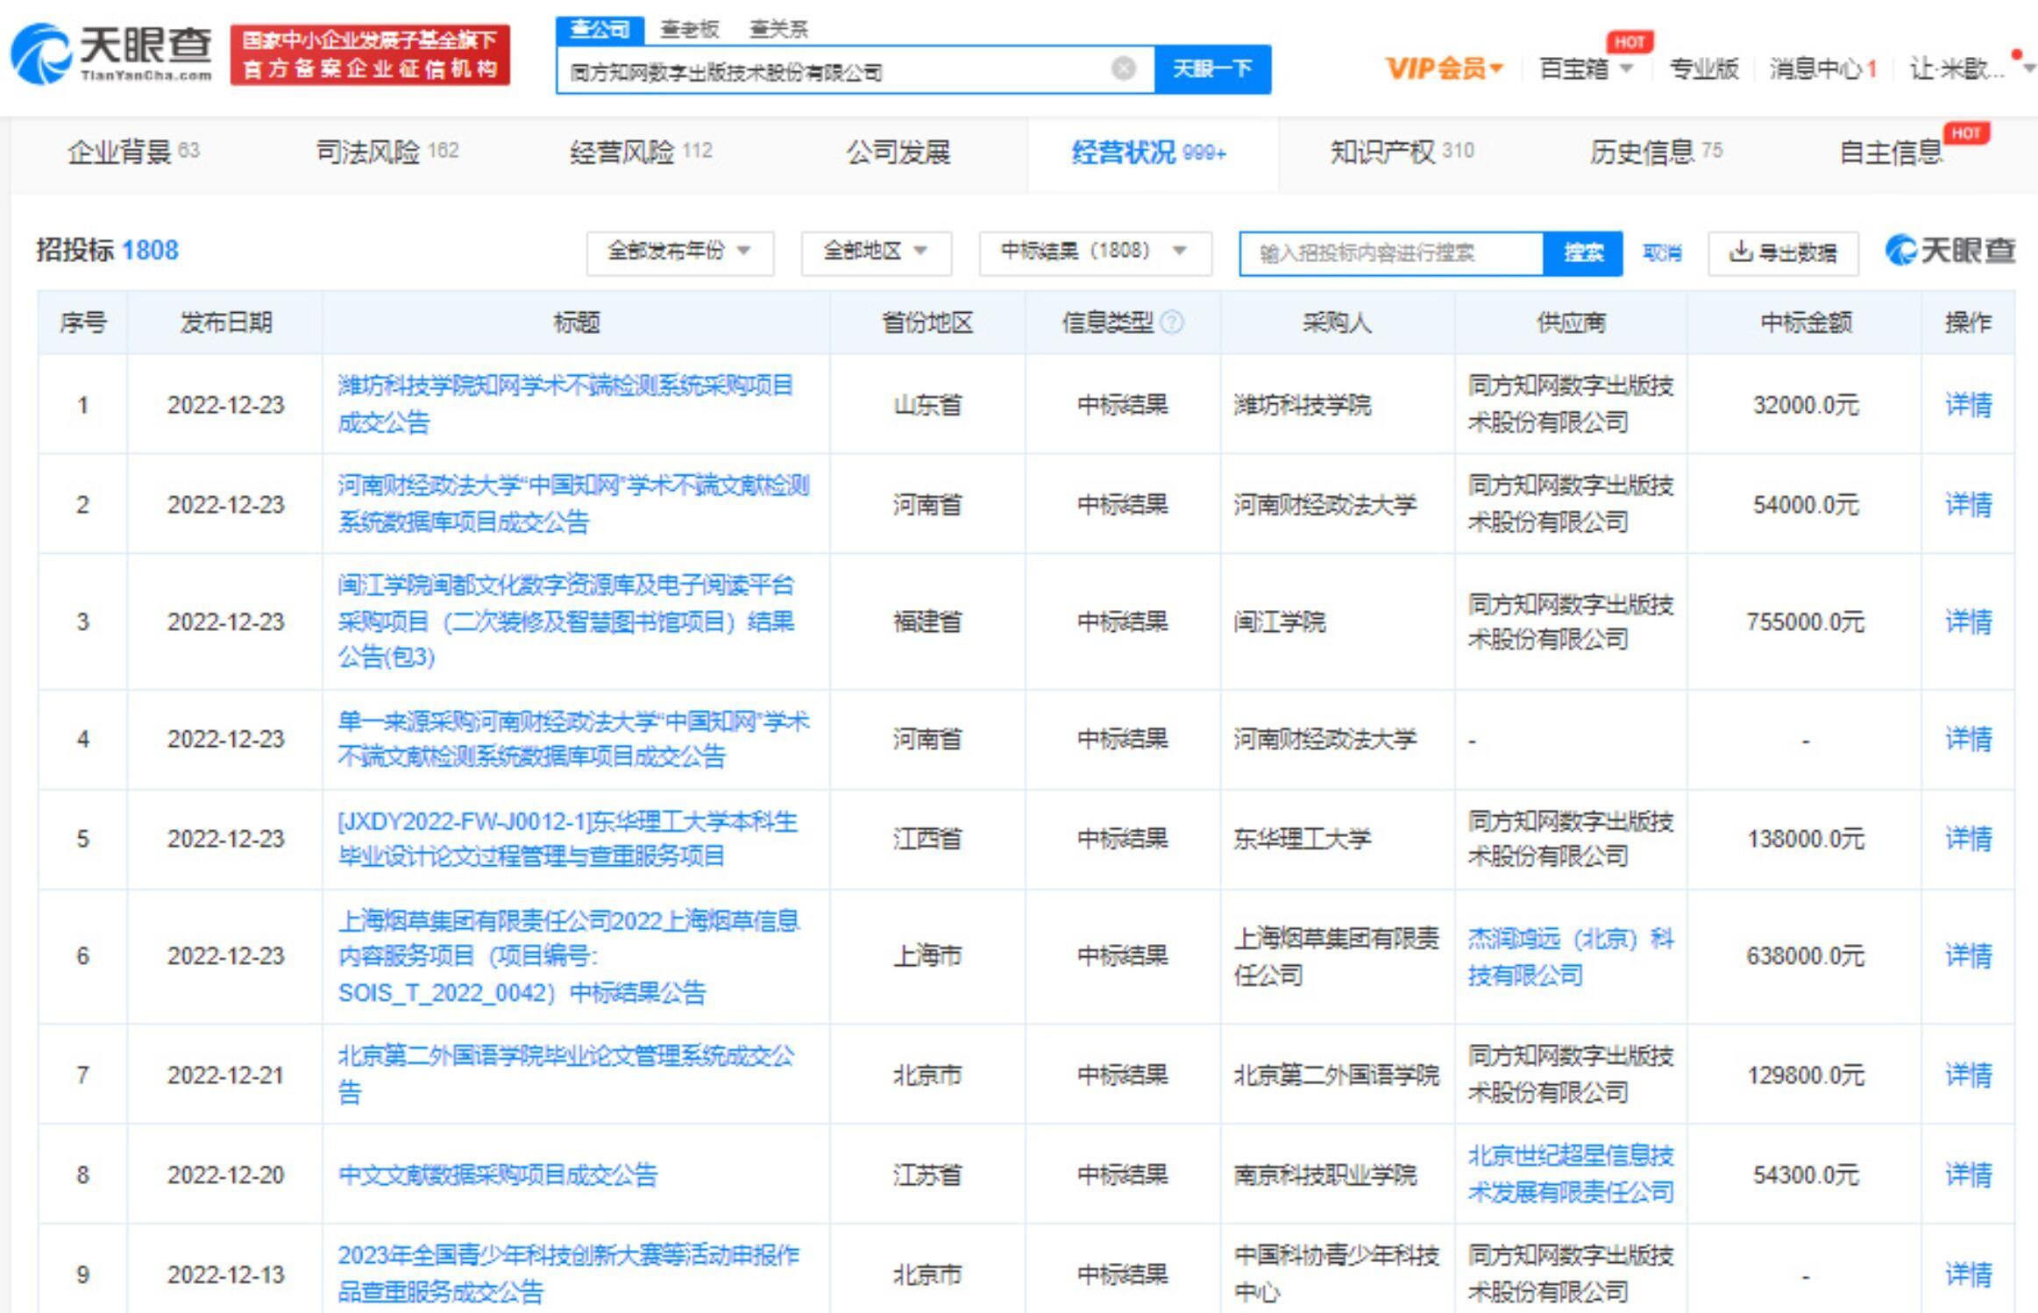Open the 潍坊科技学院知网学术不端检测系统 title link
This screenshot has width=2038, height=1313.
point(566,404)
